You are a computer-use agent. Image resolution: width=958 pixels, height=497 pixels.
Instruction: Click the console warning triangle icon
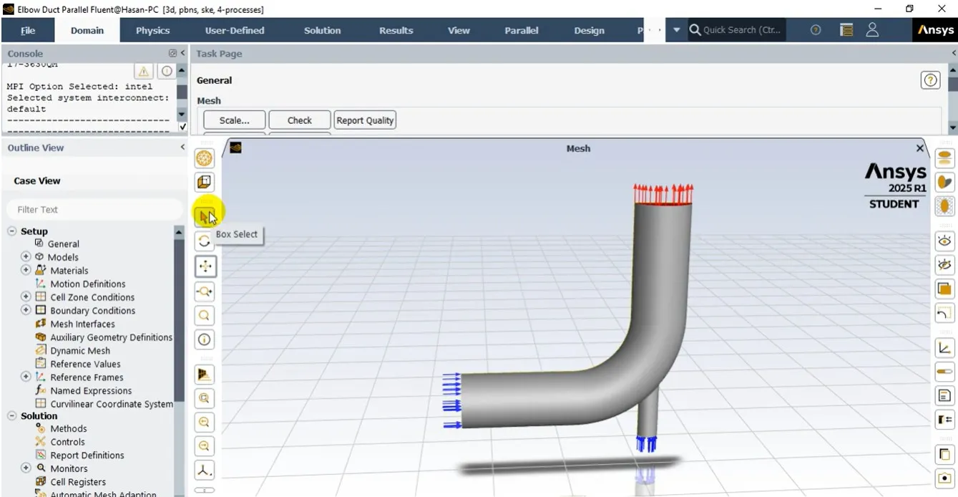(x=144, y=71)
